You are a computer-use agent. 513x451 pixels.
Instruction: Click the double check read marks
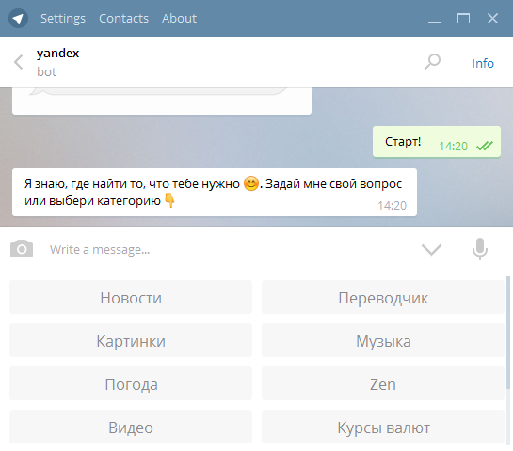tap(485, 146)
